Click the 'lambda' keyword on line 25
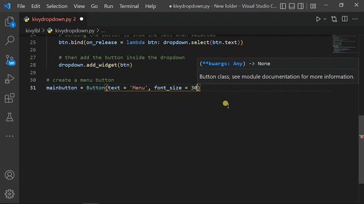 pos(135,42)
